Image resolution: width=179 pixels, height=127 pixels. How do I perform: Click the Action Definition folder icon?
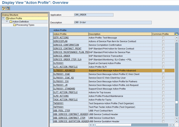pyautogui.click(x=10, y=22)
